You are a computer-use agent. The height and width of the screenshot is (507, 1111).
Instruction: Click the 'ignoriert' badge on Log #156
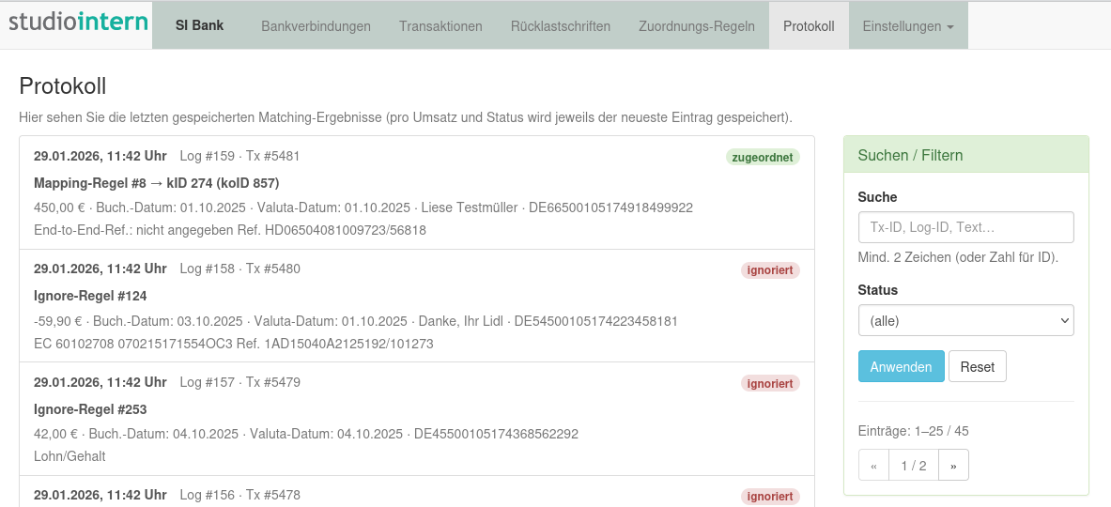pos(770,497)
